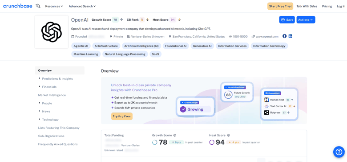Click Human First competitor entry
This screenshot has width=347, height=162.
pyautogui.click(x=279, y=100)
